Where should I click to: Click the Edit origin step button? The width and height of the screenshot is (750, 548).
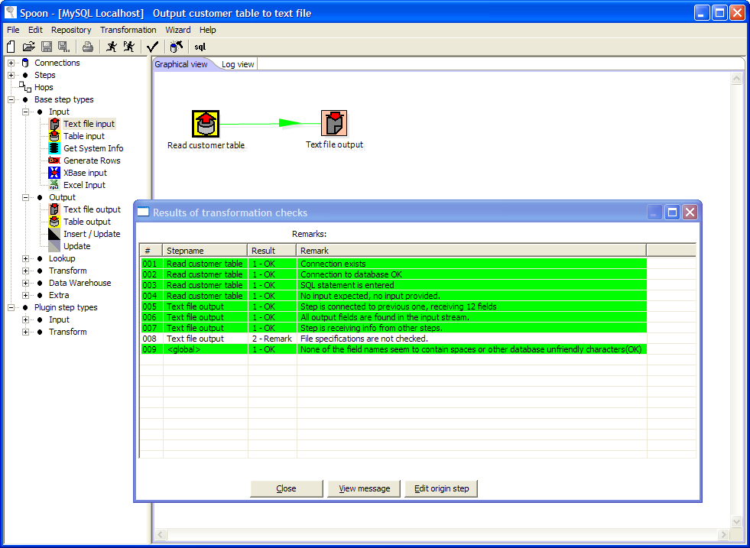[x=441, y=488]
